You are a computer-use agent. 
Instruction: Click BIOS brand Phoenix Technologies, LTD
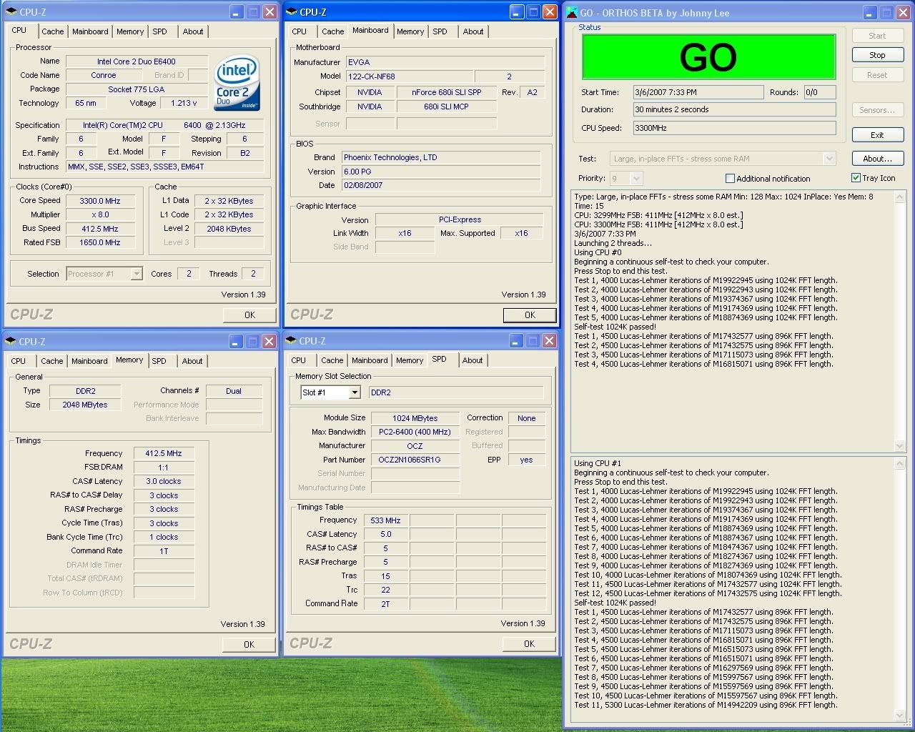tap(441, 157)
